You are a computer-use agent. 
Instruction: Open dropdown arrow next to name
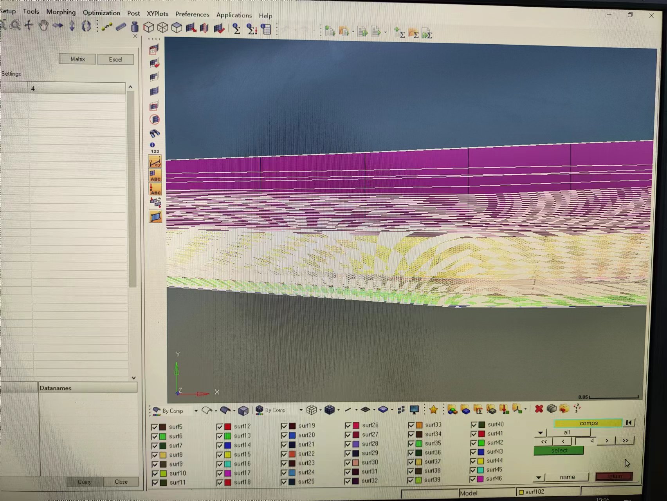click(539, 477)
